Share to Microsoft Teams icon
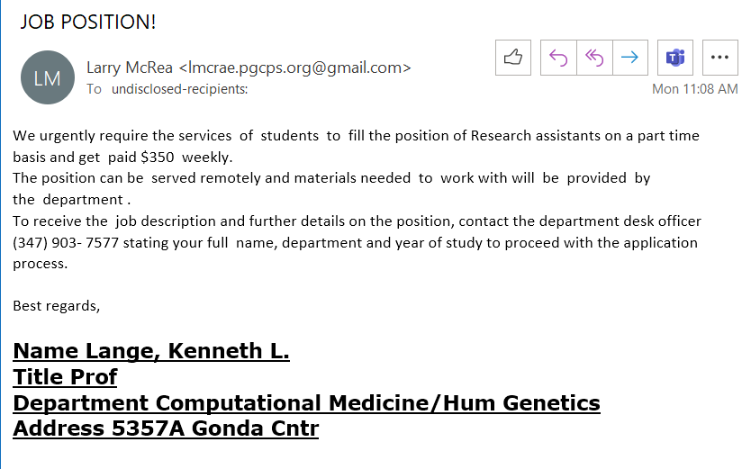The width and height of the screenshot is (751, 469). [675, 58]
